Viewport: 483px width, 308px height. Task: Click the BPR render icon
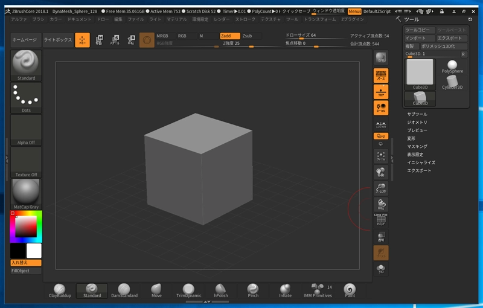click(381, 57)
